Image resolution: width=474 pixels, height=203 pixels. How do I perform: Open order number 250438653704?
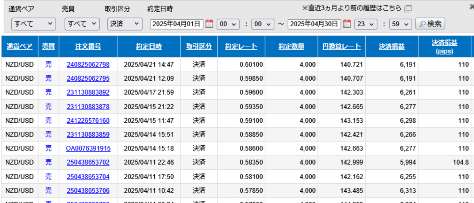pyautogui.click(x=88, y=177)
